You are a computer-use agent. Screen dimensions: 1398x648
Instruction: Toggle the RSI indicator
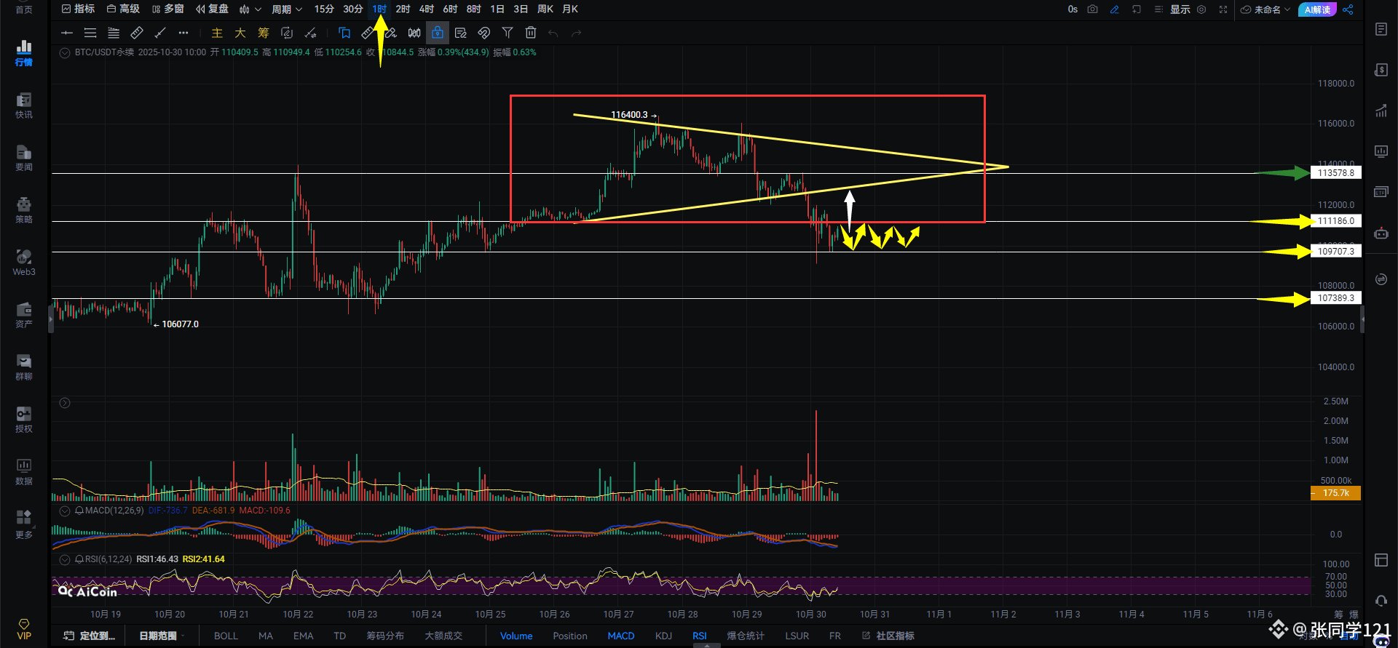click(700, 636)
